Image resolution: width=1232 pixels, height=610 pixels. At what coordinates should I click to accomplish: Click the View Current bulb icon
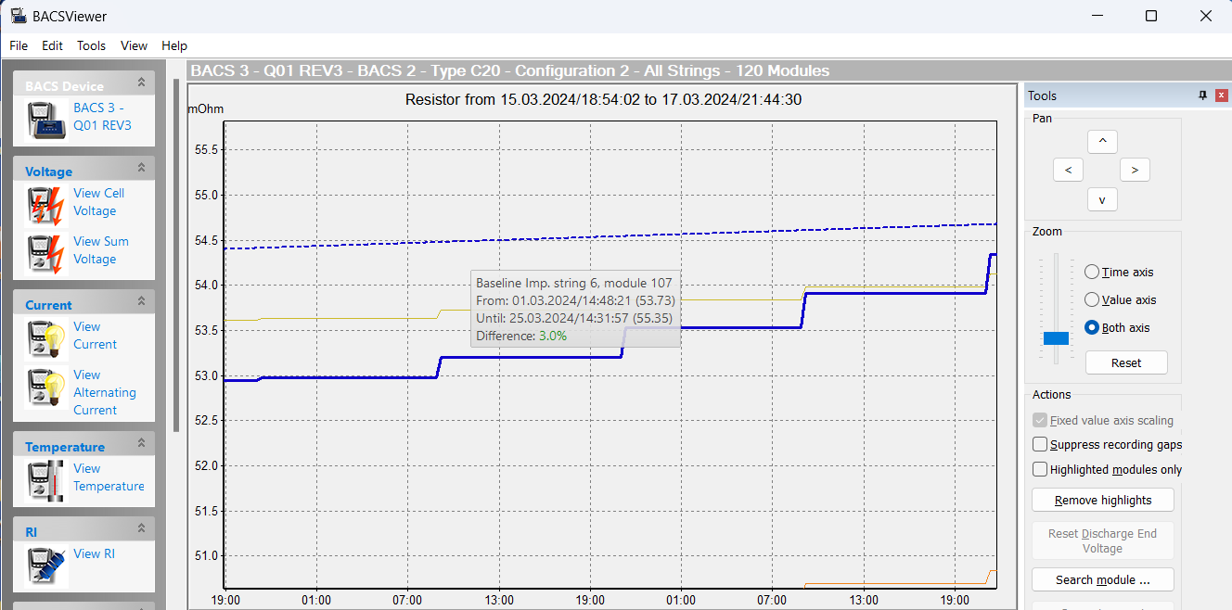pyautogui.click(x=45, y=337)
